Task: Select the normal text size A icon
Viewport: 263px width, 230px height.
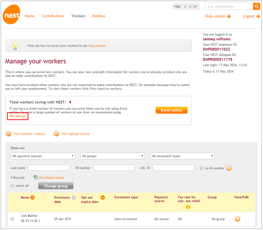Action: (190, 6)
